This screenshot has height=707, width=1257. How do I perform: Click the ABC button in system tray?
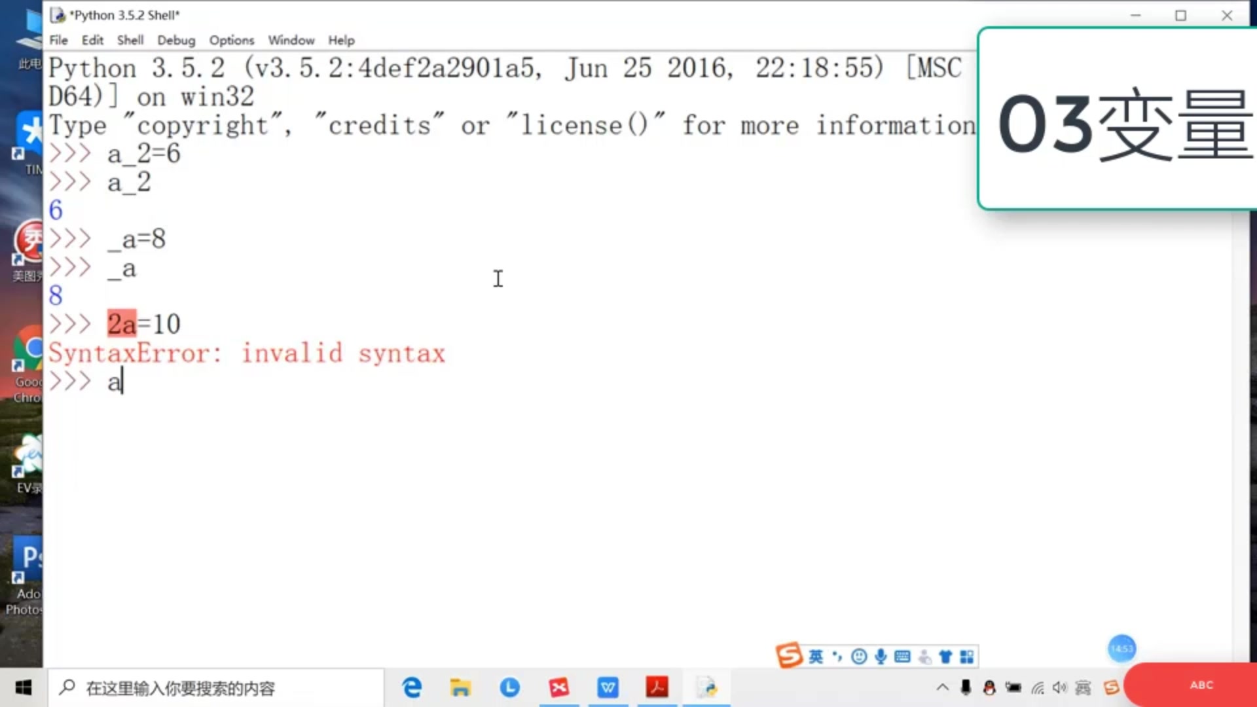[x=1202, y=685]
